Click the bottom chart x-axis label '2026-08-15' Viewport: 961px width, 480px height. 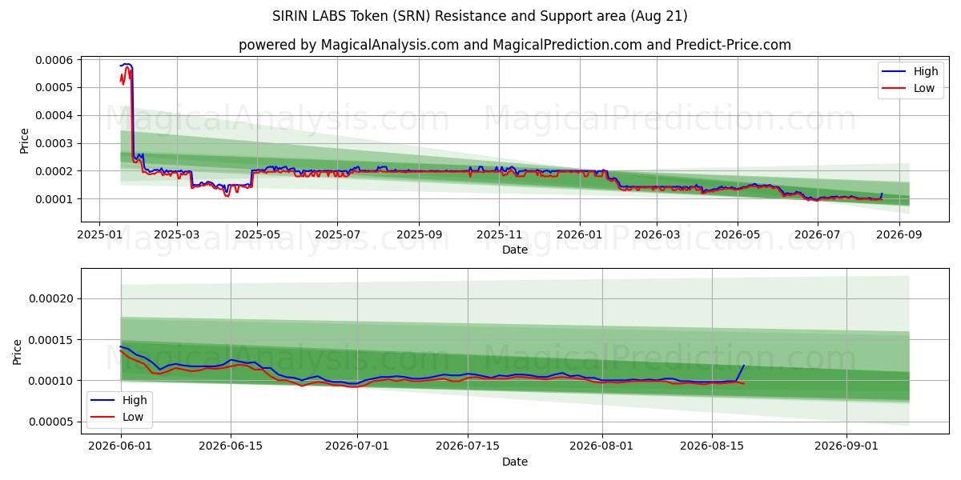point(712,447)
